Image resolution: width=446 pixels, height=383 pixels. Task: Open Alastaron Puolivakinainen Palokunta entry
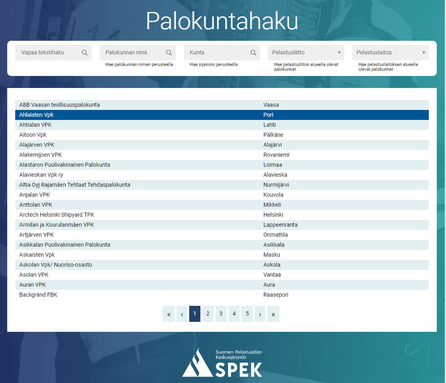222,165
